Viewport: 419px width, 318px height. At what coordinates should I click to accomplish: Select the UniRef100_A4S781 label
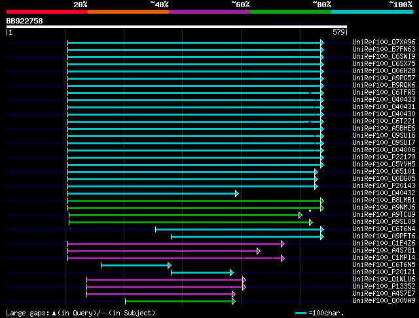pyautogui.click(x=384, y=250)
